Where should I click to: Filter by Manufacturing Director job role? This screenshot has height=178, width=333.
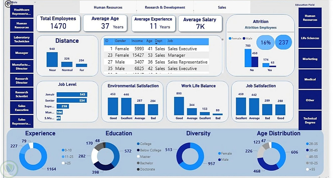[x=22, y=66]
